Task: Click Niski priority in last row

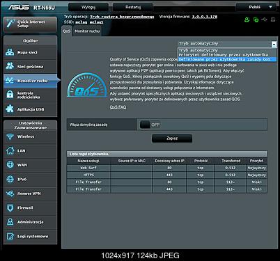Action: tap(257, 189)
